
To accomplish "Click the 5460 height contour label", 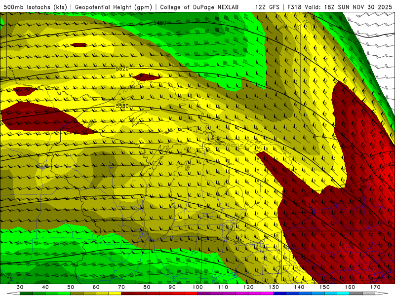I will (160, 23).
